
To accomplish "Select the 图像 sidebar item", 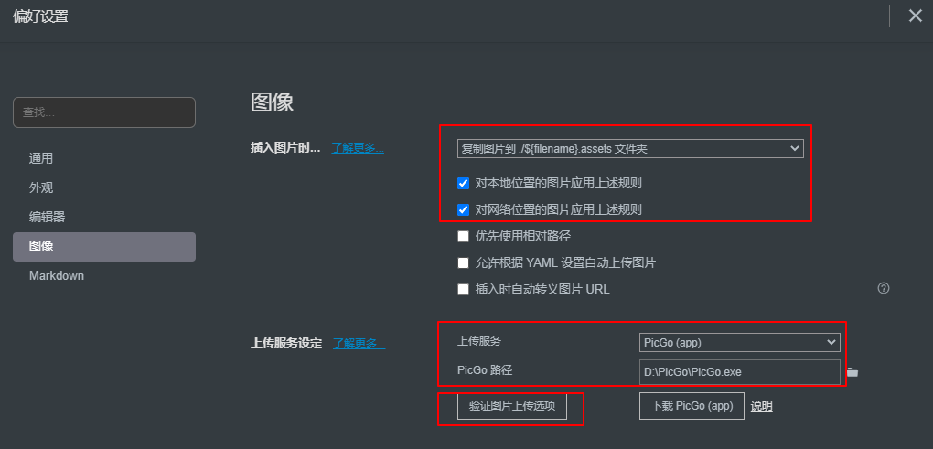I will [x=104, y=247].
